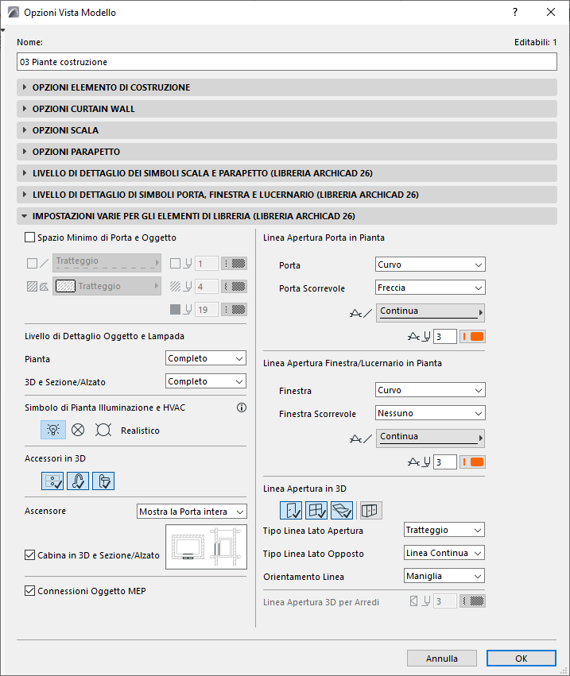Toggle the first 3D accessories icon
This screenshot has width=570, height=676.
coord(52,481)
